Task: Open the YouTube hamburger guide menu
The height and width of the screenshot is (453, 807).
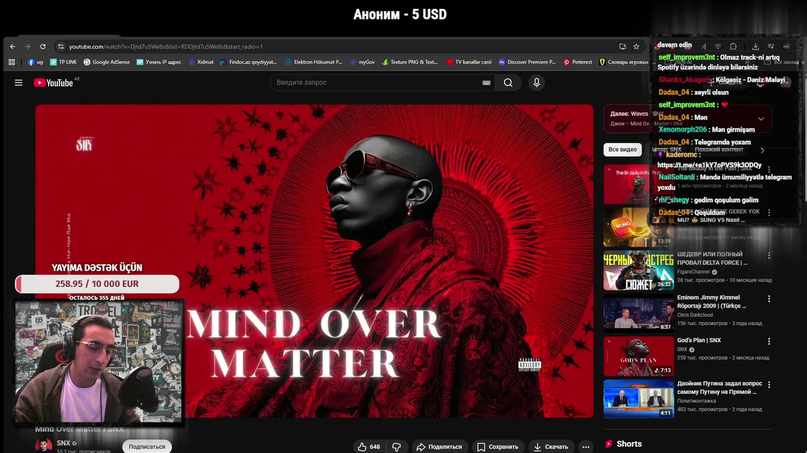Action: pos(18,82)
